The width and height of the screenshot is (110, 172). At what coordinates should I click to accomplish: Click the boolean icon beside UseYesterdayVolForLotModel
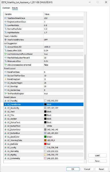point(5,54)
